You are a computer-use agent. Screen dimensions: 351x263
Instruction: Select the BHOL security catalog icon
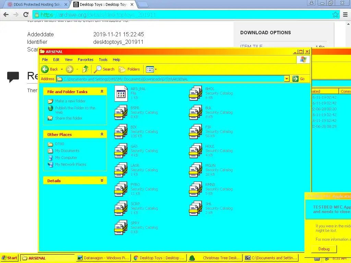pos(196,93)
